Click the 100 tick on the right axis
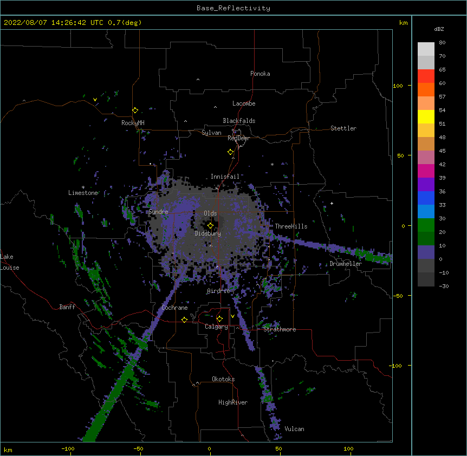This screenshot has height=456, width=467. click(x=398, y=86)
